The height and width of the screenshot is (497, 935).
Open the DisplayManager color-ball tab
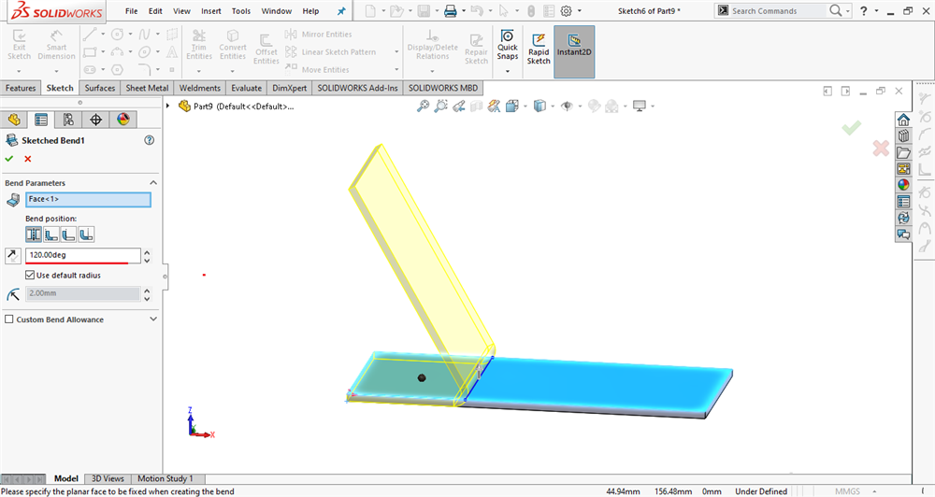122,120
